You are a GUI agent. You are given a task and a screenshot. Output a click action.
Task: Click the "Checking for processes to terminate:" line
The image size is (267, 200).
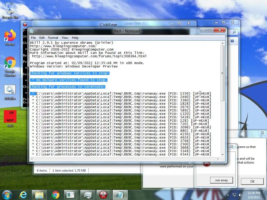[x=68, y=87]
